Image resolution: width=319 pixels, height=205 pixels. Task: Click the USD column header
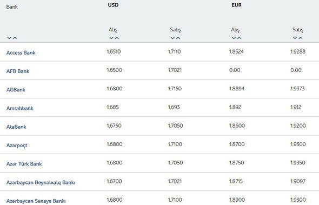pyautogui.click(x=113, y=5)
